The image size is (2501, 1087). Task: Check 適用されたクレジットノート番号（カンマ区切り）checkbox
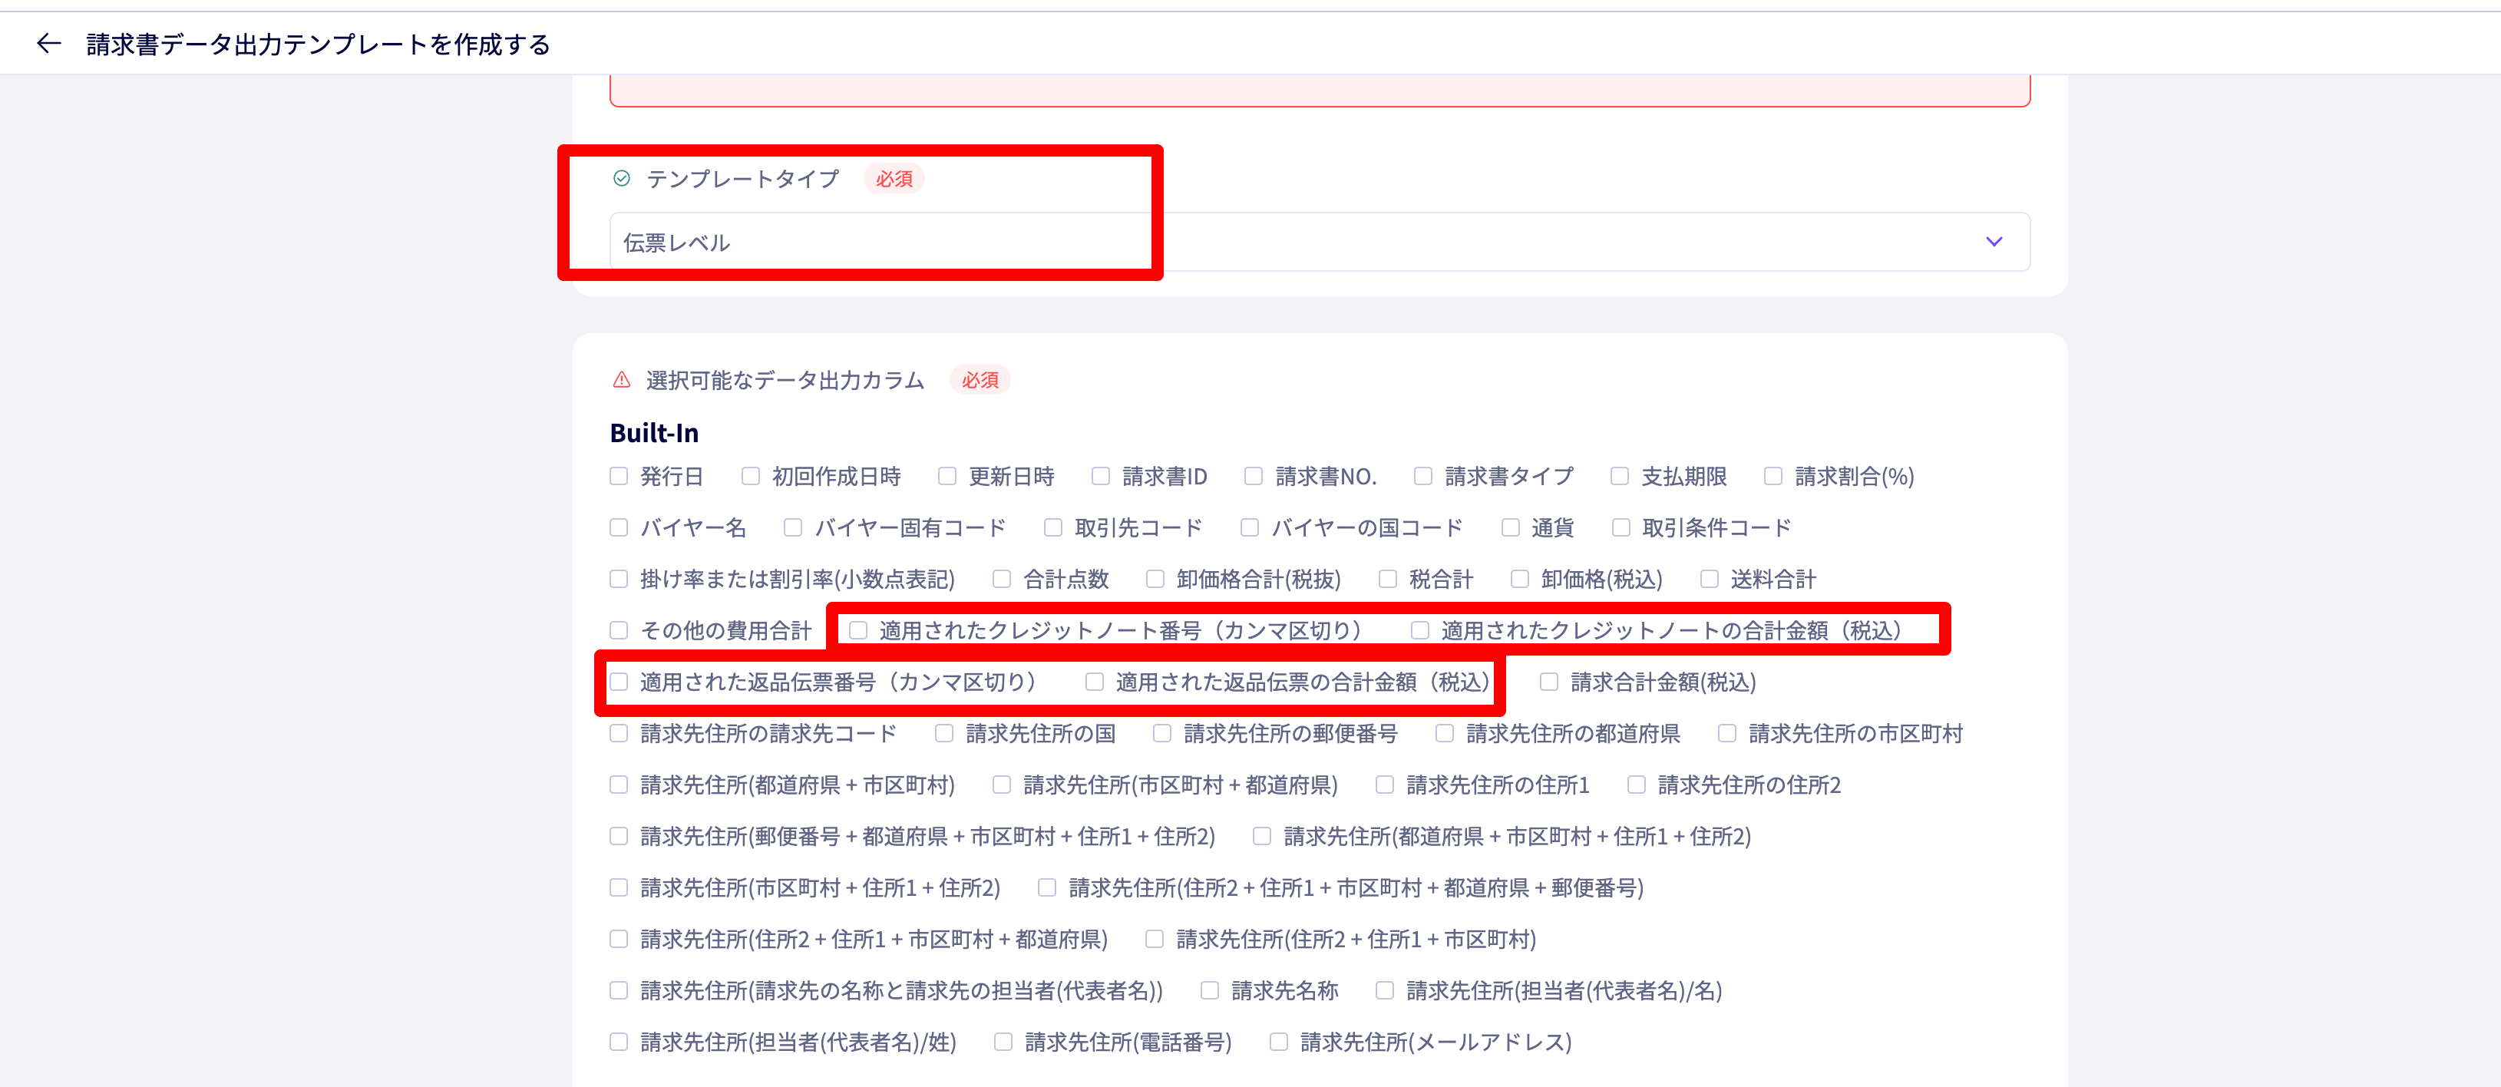(x=858, y=630)
